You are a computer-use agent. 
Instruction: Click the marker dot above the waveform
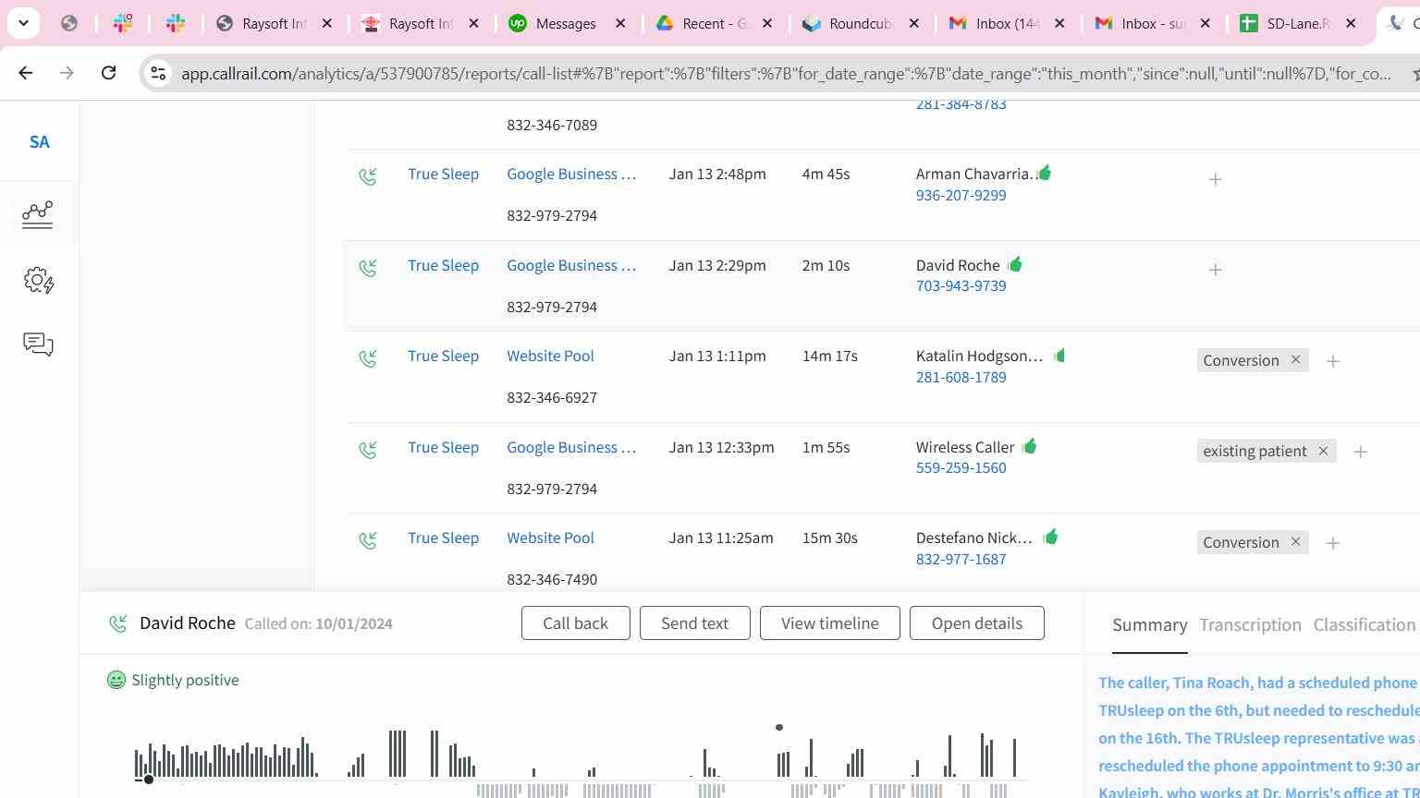pyautogui.click(x=779, y=728)
